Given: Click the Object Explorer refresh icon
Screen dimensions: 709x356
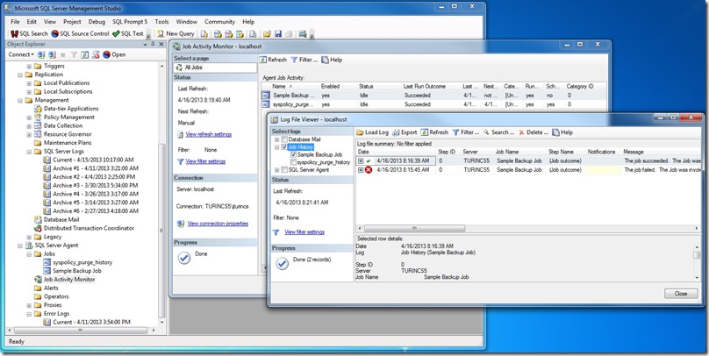Looking at the screenshot, I should point(84,54).
